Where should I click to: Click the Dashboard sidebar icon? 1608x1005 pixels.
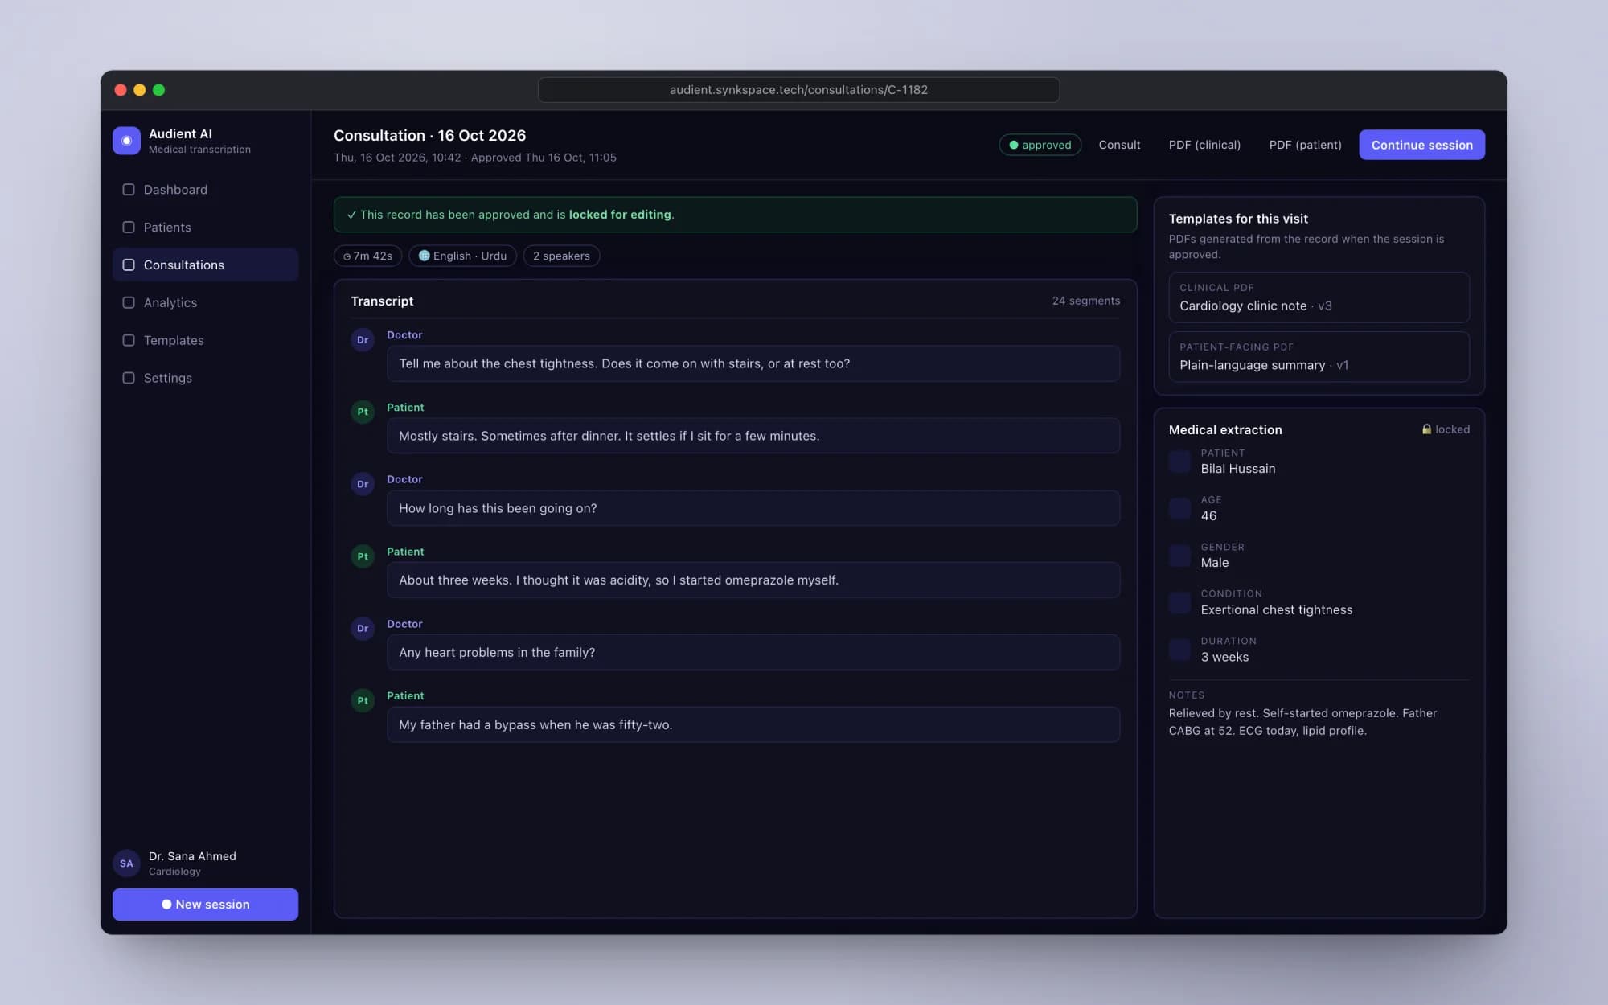point(128,190)
